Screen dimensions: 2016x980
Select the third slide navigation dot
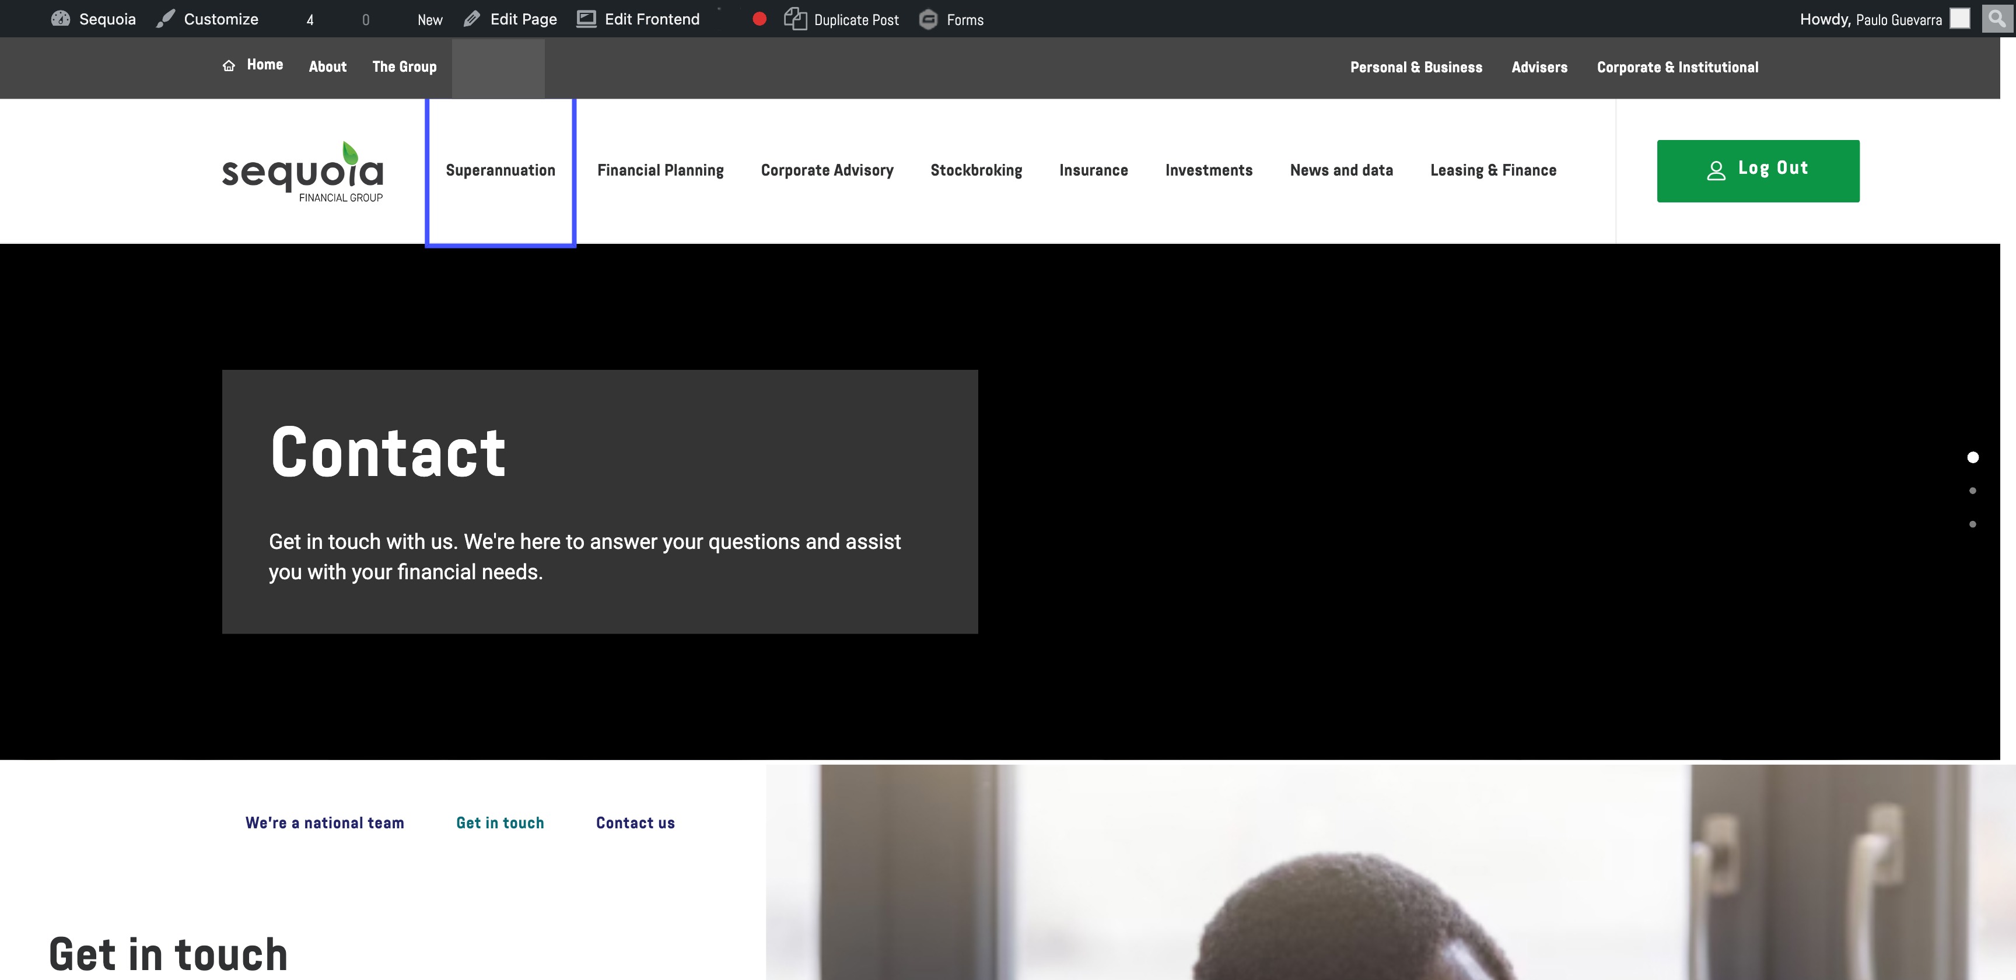pyautogui.click(x=1973, y=524)
